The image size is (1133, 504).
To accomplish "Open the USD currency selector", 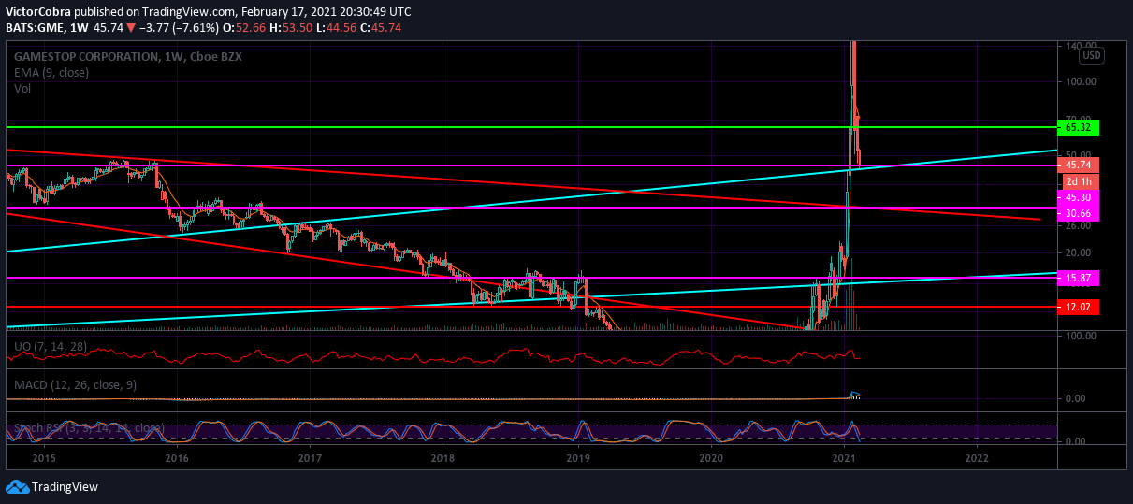I will [1091, 56].
